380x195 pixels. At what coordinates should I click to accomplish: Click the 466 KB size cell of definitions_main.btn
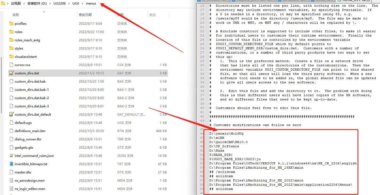(x=161, y=131)
